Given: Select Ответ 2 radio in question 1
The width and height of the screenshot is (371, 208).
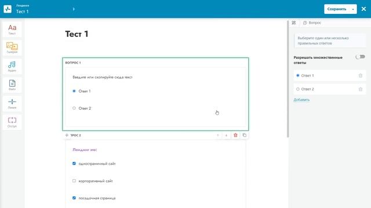Looking at the screenshot, I should (x=74, y=108).
